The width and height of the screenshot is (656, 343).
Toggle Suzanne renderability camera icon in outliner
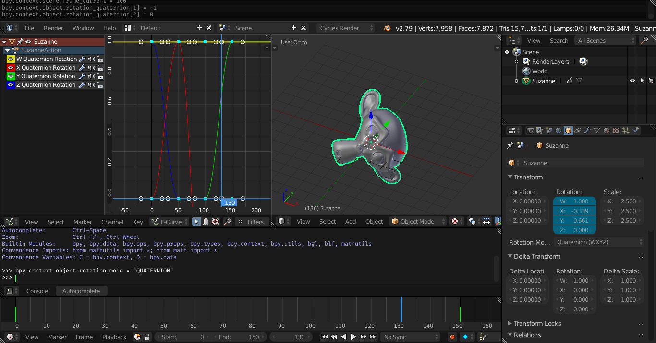651,81
